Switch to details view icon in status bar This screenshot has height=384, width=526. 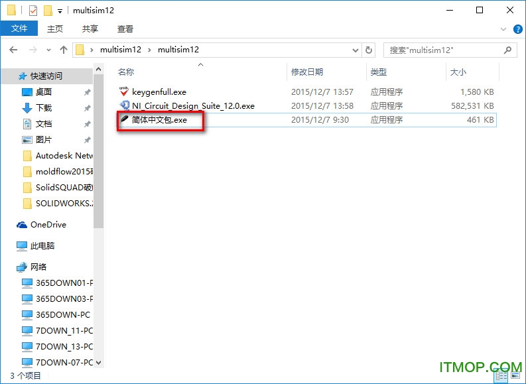click(x=501, y=375)
